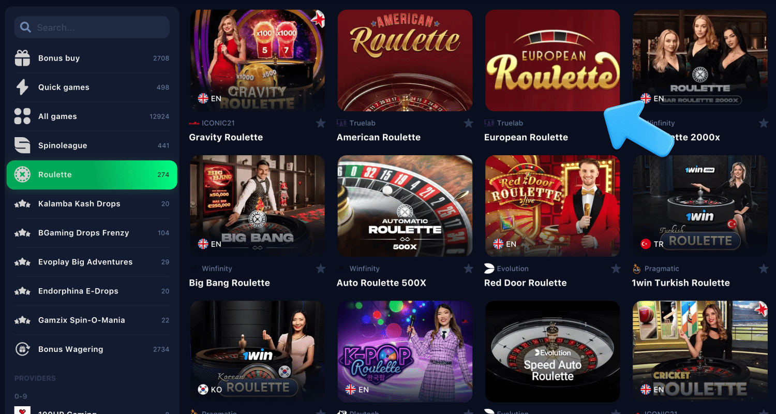Viewport: 776px width, 414px height.
Task: Open the BGaming Drops Frenzy category
Action: tap(92, 233)
